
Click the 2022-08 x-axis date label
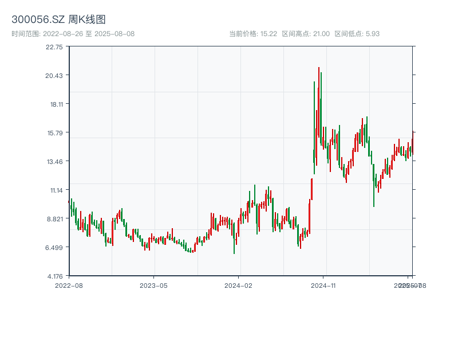click(x=69, y=285)
